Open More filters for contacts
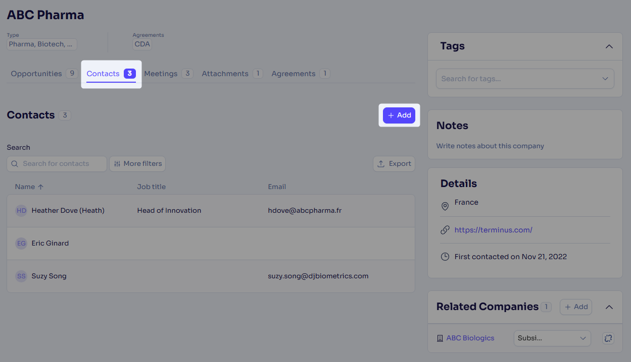 137,164
